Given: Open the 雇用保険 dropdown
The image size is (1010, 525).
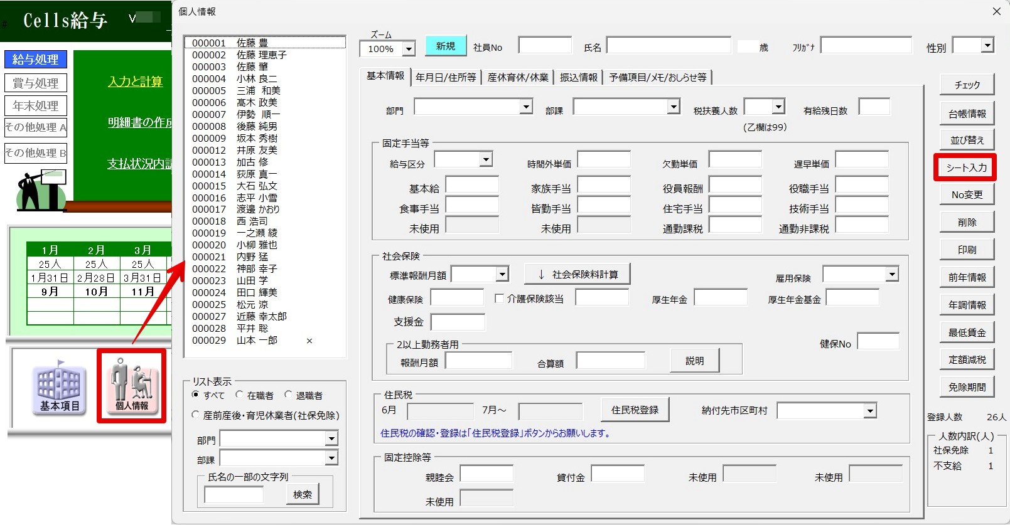Looking at the screenshot, I should [892, 274].
